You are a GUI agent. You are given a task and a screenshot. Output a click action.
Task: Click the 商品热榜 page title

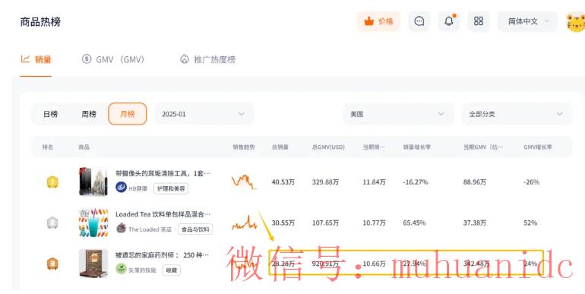coord(40,21)
